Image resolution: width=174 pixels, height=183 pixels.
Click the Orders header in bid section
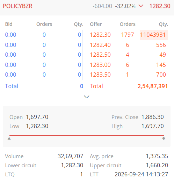(x=44, y=24)
